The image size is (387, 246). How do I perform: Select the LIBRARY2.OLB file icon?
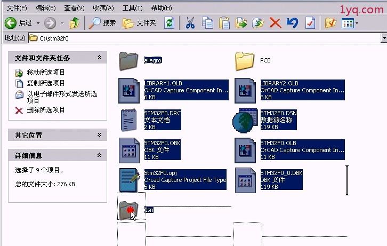tap(245, 91)
